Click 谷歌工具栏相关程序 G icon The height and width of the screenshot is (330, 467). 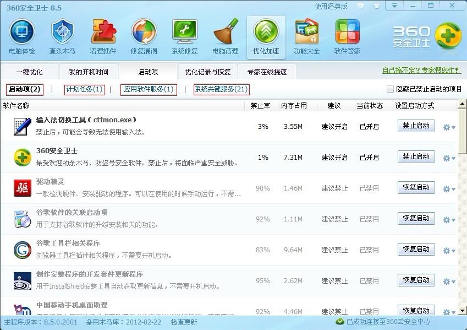pyautogui.click(x=23, y=250)
